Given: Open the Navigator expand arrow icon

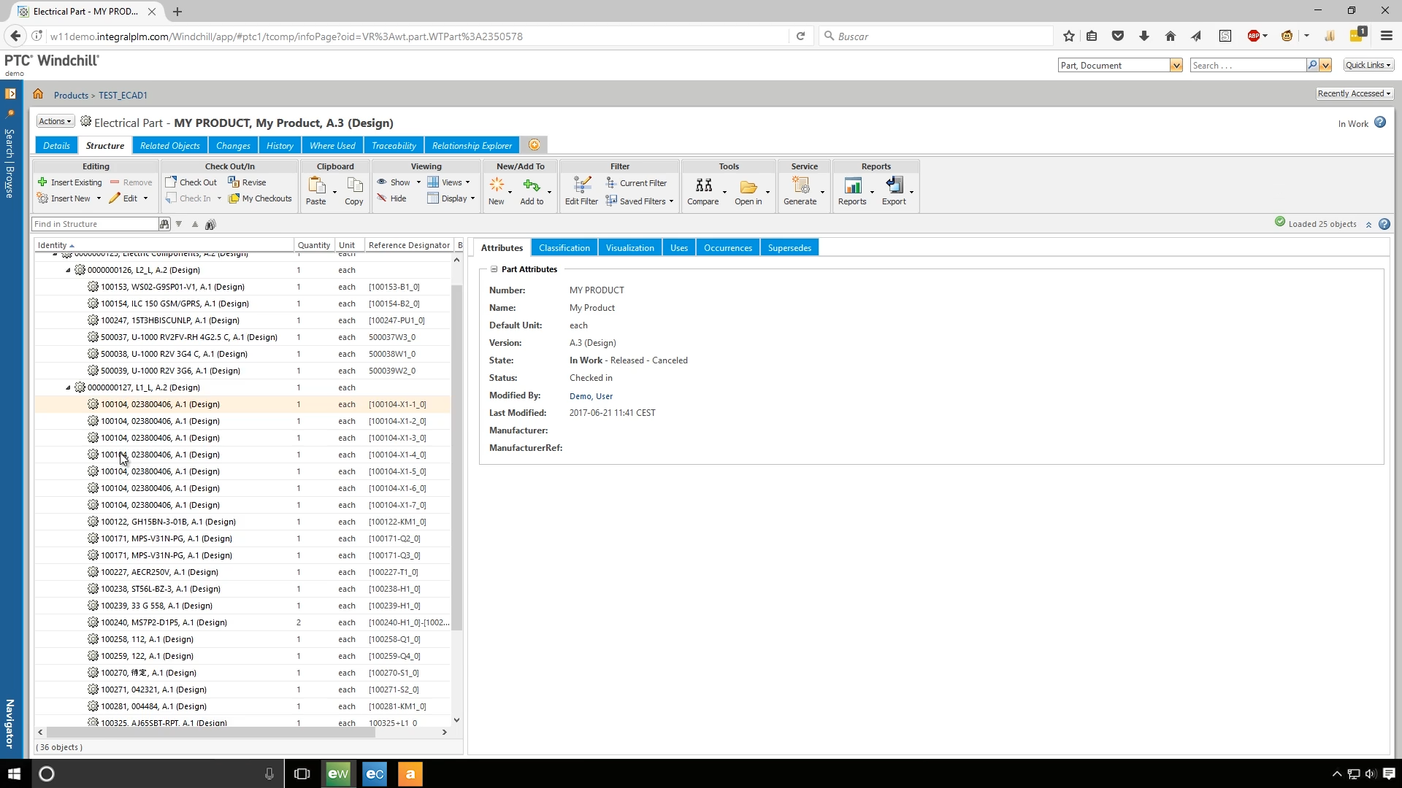Looking at the screenshot, I should (10, 93).
